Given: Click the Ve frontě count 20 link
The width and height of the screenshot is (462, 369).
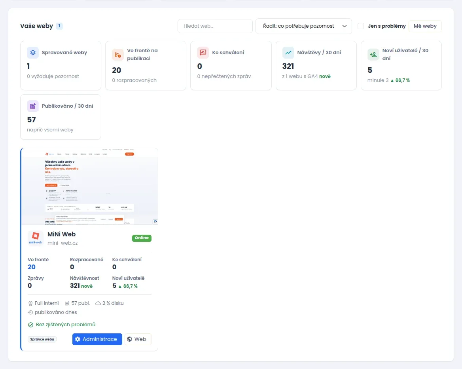Looking at the screenshot, I should (x=32, y=267).
